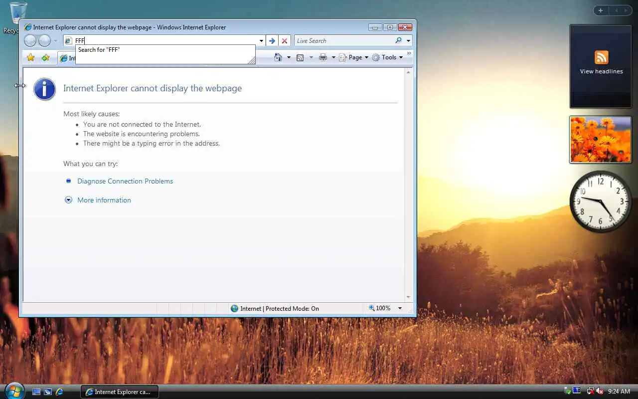Click "You are not connected to the Internet."

pyautogui.click(x=142, y=124)
